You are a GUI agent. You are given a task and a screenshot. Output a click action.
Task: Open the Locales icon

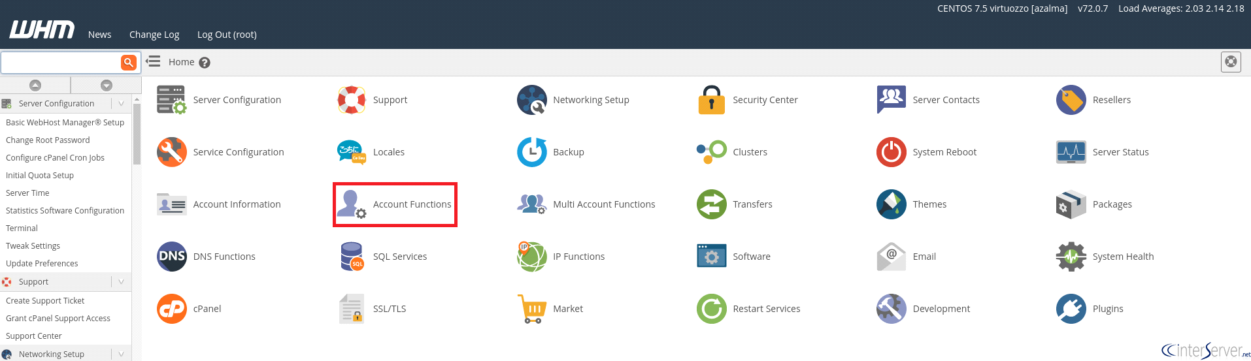[x=352, y=152]
